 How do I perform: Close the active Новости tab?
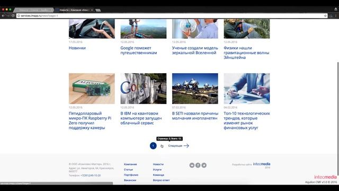point(92,10)
